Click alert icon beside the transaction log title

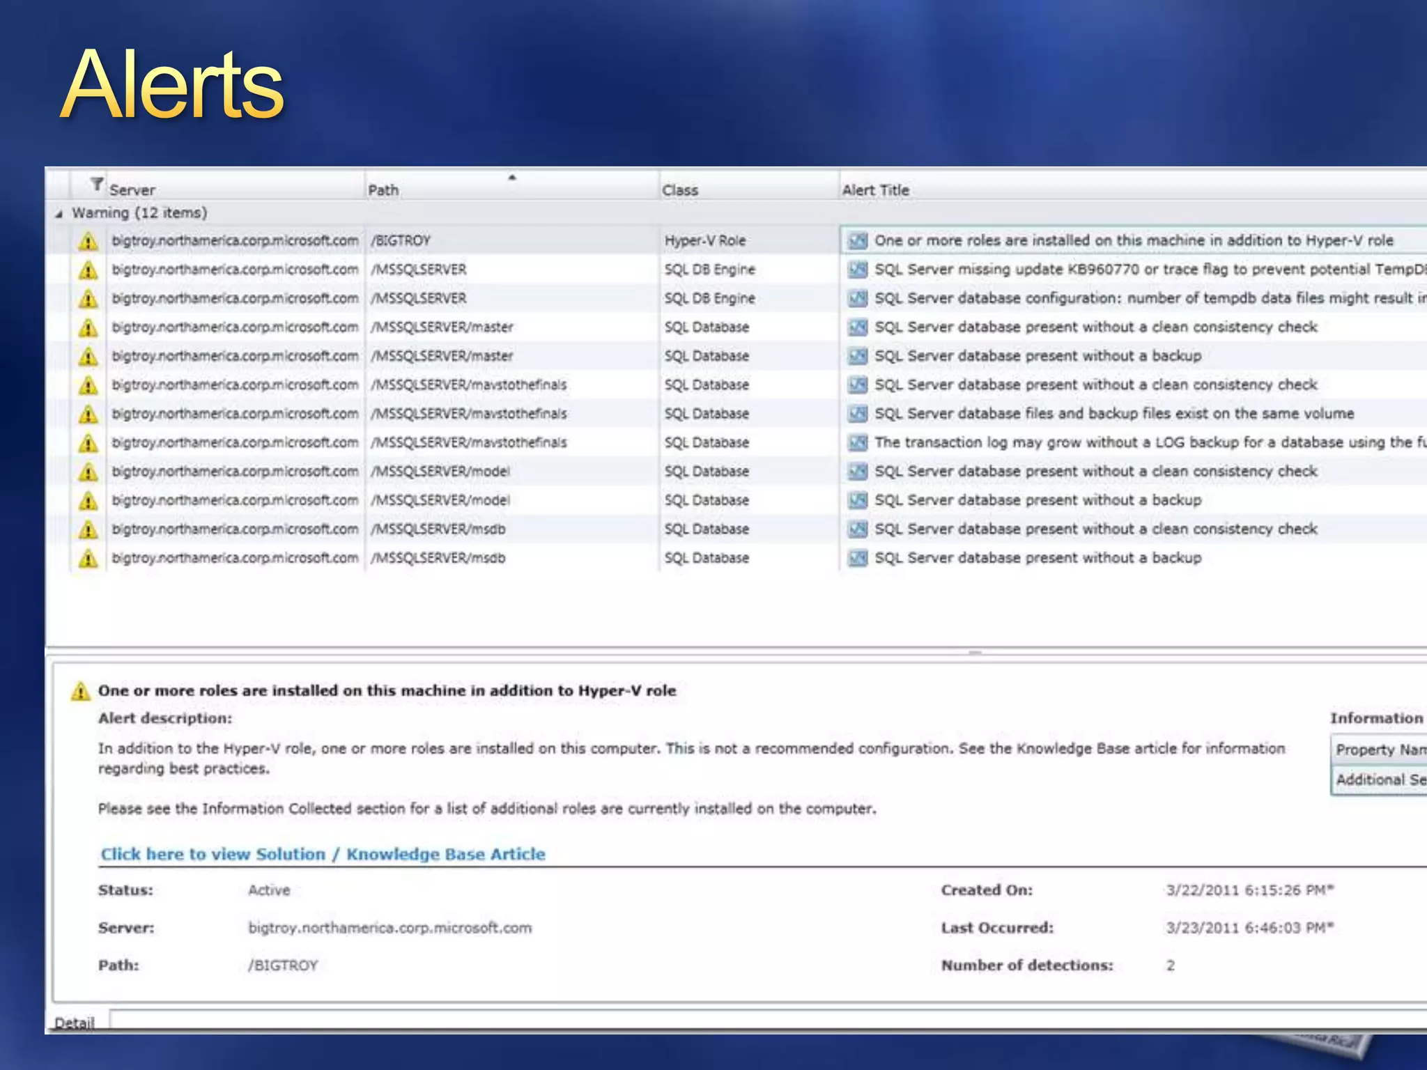[858, 443]
